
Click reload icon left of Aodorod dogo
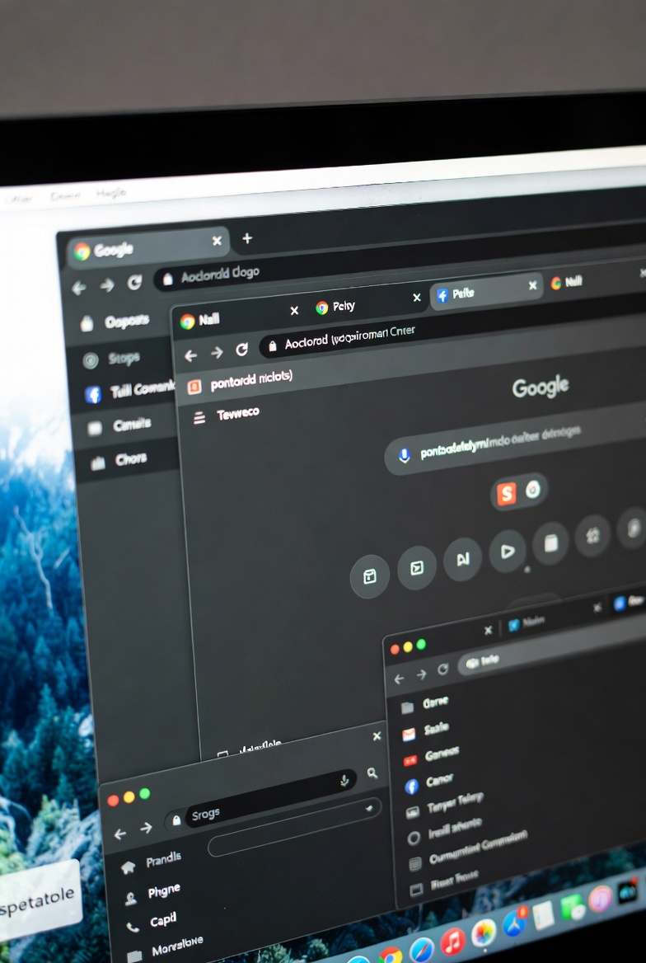point(134,284)
